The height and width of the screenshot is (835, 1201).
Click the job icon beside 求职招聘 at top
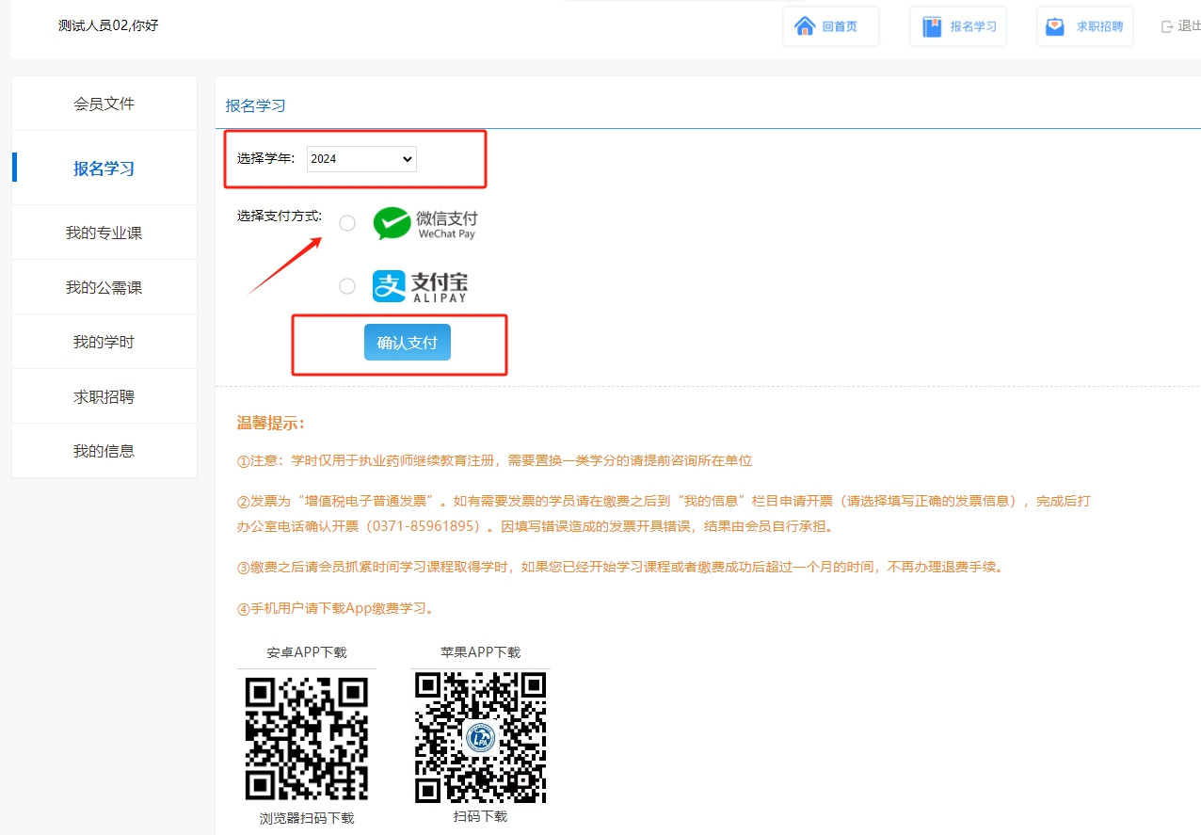[x=1056, y=26]
